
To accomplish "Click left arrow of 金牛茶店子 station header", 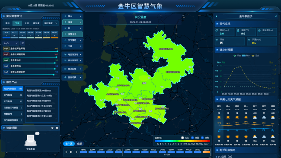I will pyautogui.click(x=216, y=16).
